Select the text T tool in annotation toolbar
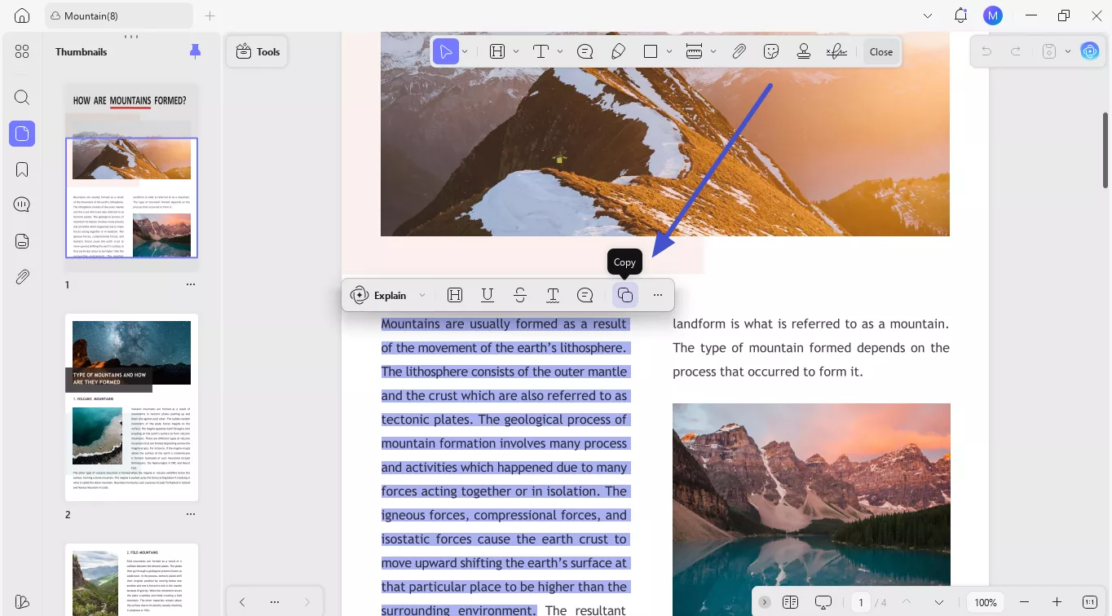Image resolution: width=1112 pixels, height=616 pixels. 541,51
